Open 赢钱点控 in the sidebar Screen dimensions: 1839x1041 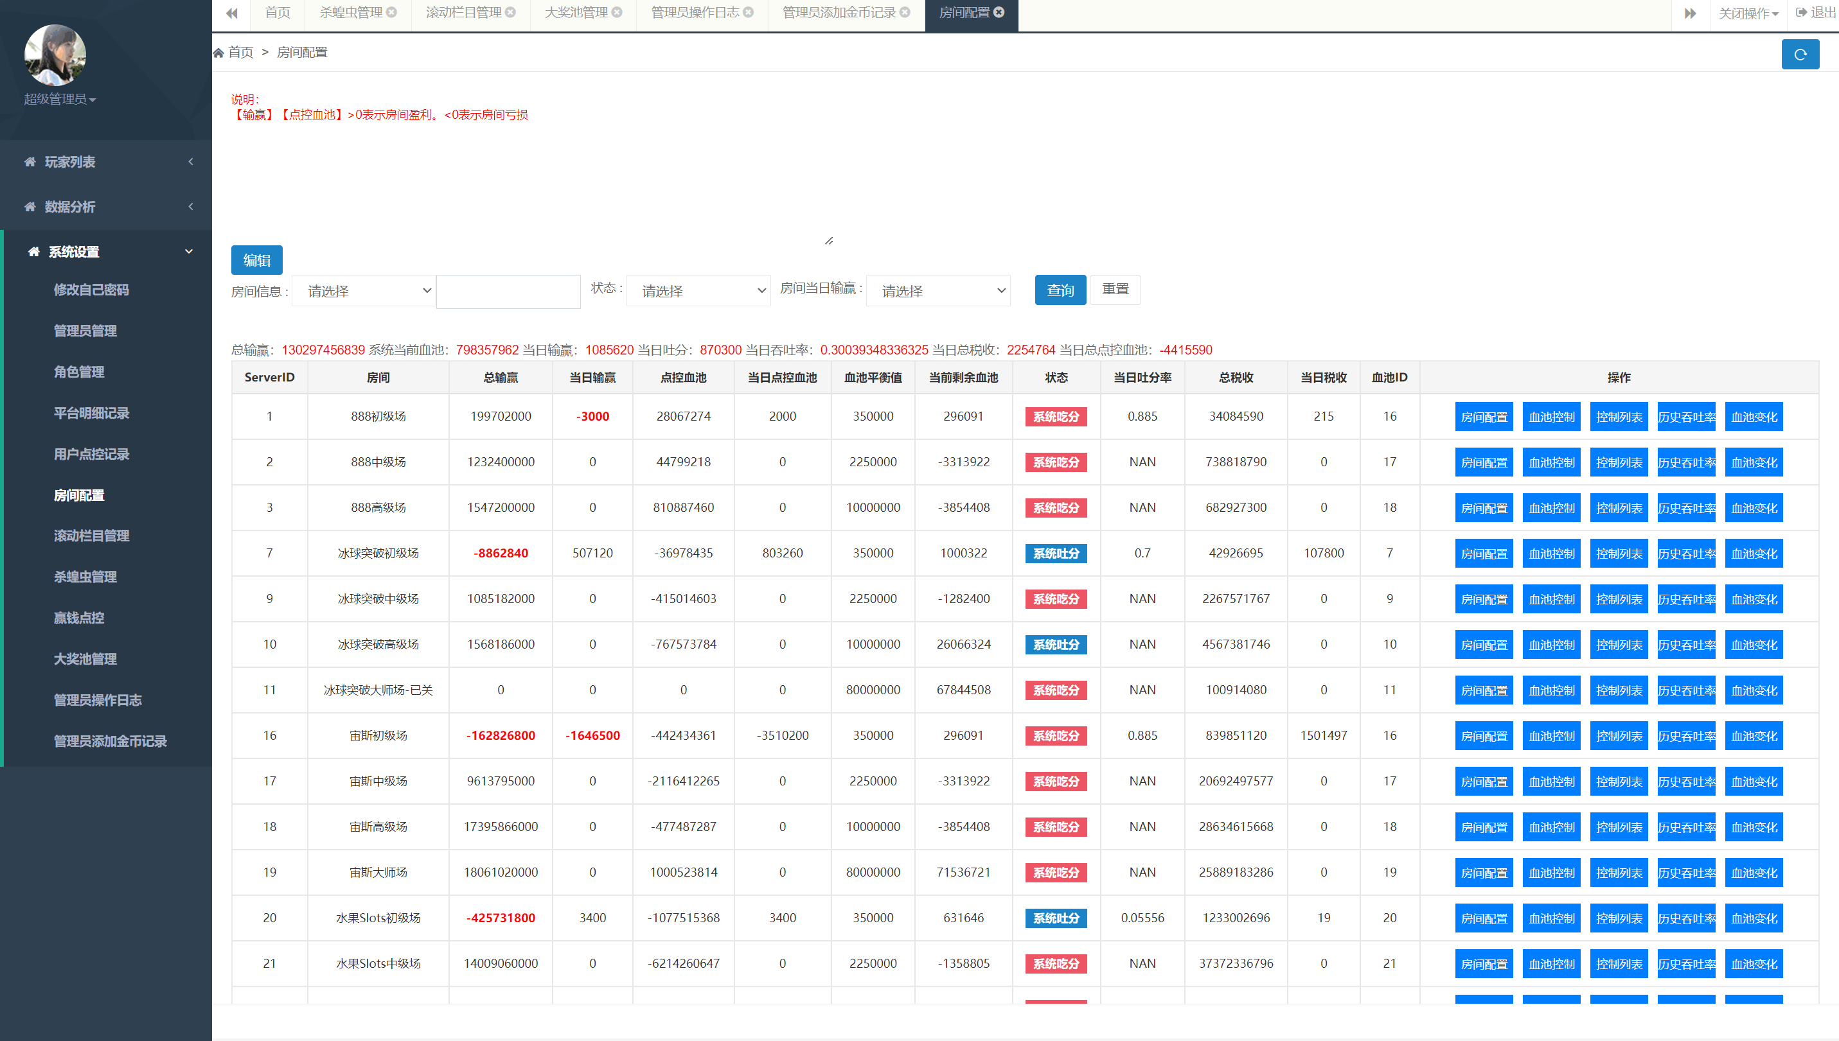80,618
